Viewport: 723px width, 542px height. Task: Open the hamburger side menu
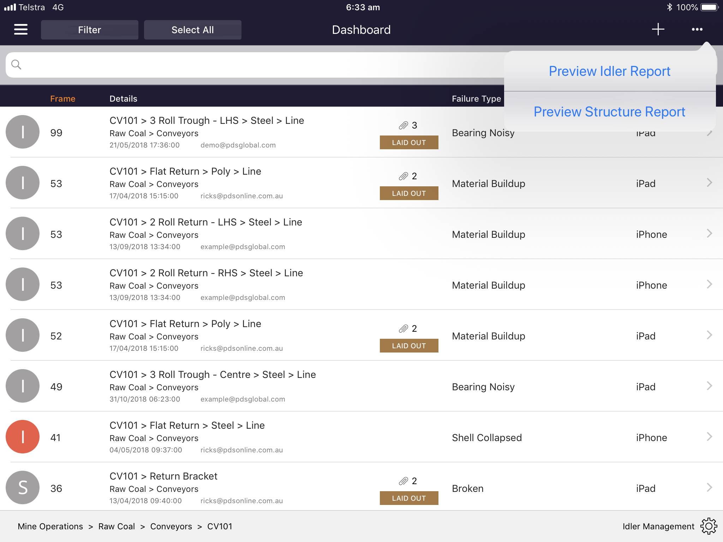pyautogui.click(x=21, y=30)
